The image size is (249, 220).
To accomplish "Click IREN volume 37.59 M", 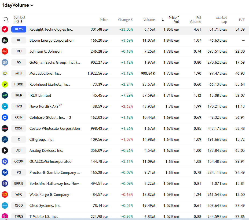I will (x=149, y=95).
